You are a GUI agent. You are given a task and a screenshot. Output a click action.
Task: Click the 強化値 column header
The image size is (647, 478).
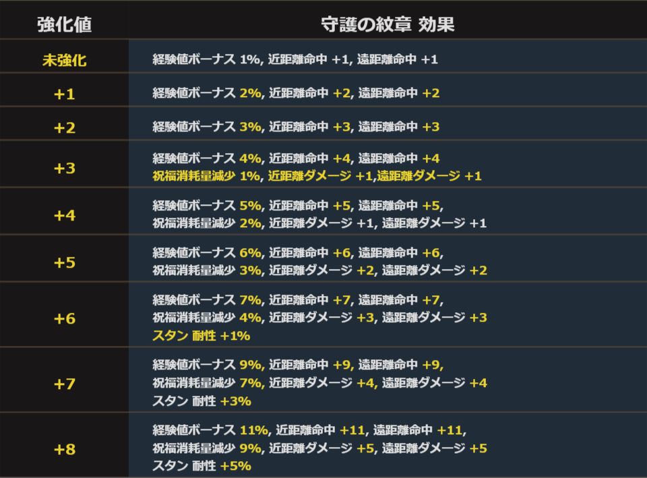point(64,25)
